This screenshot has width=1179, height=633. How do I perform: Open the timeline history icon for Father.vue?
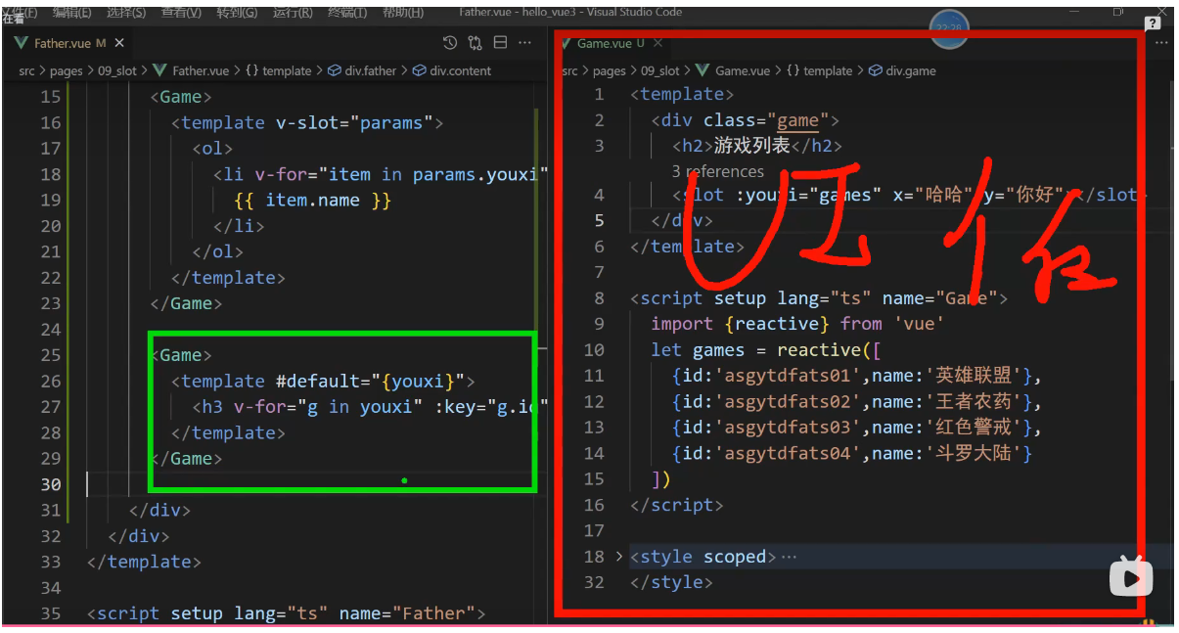click(450, 43)
